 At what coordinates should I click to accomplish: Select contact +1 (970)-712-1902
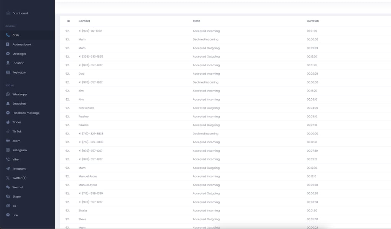coord(90,31)
